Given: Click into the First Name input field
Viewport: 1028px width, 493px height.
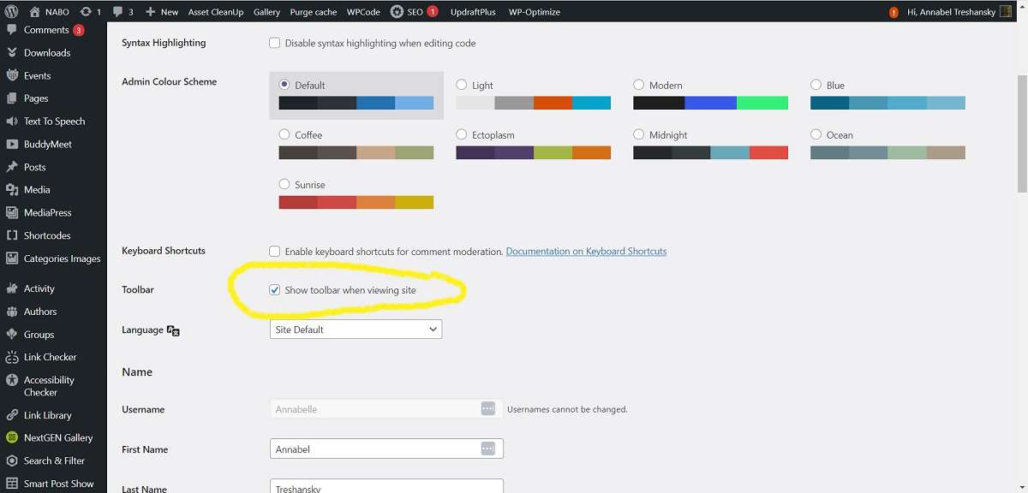Looking at the screenshot, I should [x=374, y=448].
